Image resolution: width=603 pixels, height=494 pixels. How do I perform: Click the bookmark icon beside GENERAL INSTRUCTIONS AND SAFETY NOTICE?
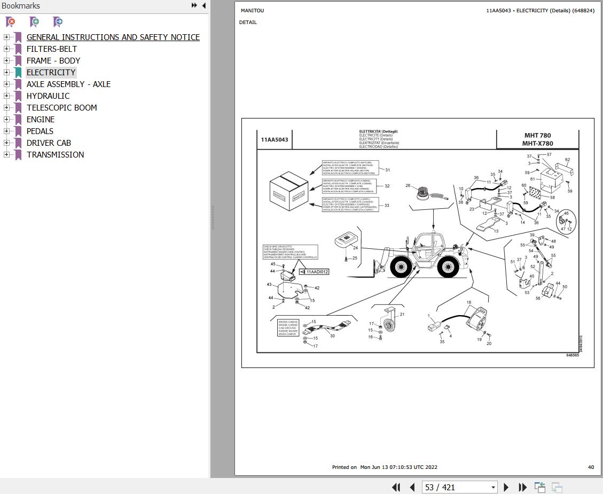pyautogui.click(x=18, y=37)
